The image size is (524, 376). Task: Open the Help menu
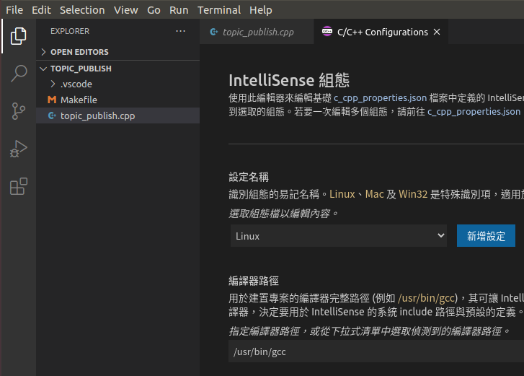click(x=261, y=10)
